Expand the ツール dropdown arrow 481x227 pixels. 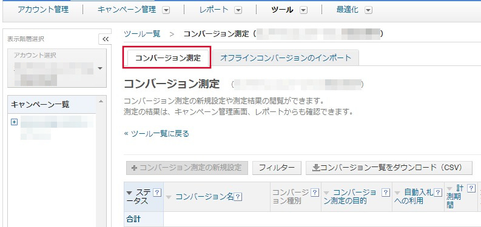[303, 10]
